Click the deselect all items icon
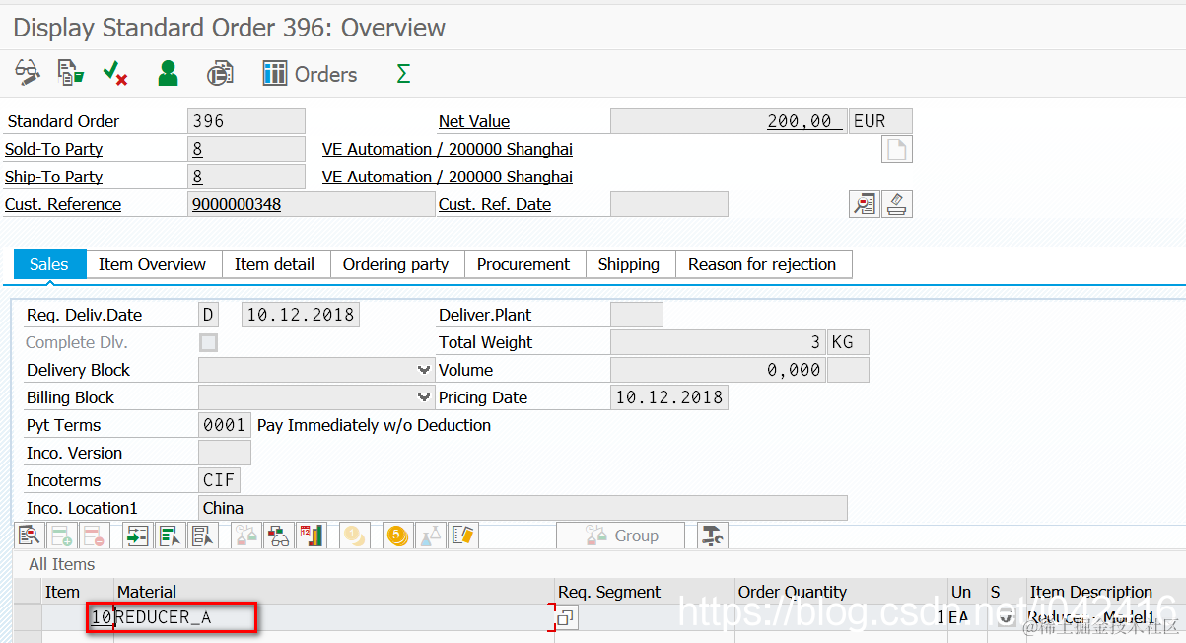This screenshot has width=1186, height=643. [x=202, y=536]
